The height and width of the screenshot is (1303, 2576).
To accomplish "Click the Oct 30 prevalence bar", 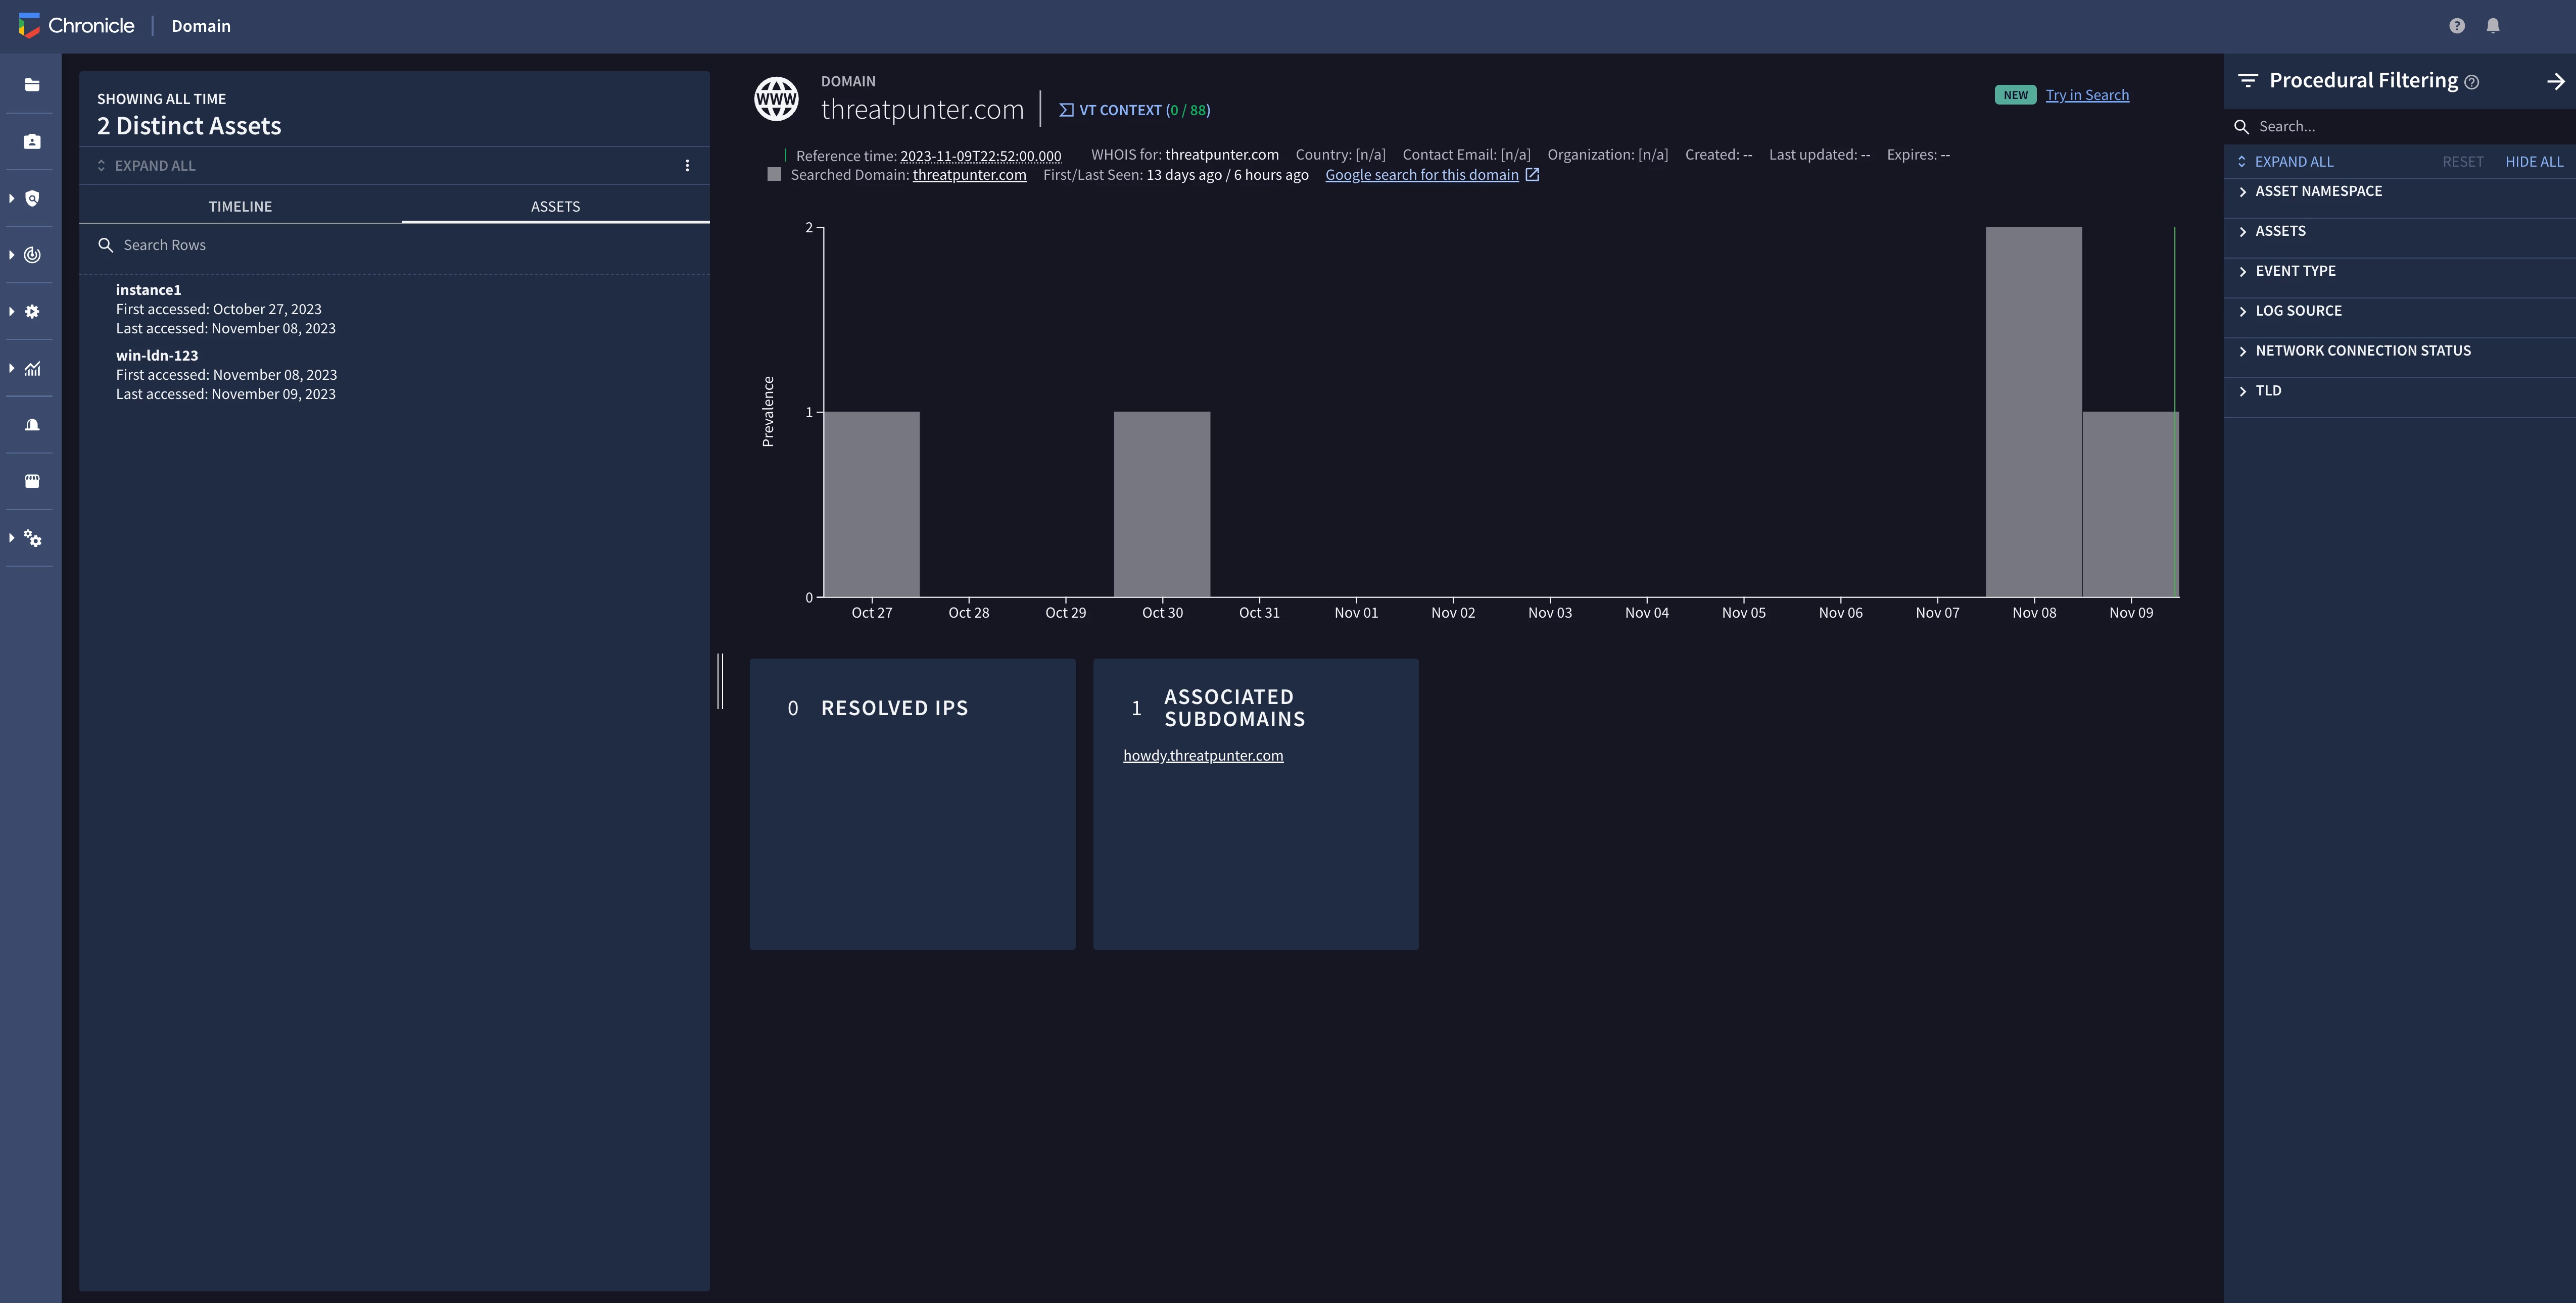I will (1162, 504).
